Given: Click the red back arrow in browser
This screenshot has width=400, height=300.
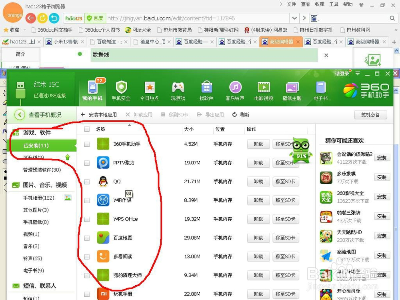Looking at the screenshot, I should point(31,18).
